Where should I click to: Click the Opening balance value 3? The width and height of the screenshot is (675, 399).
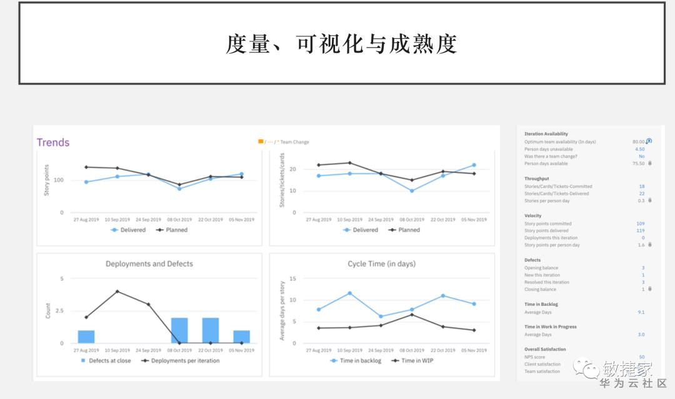(x=643, y=268)
